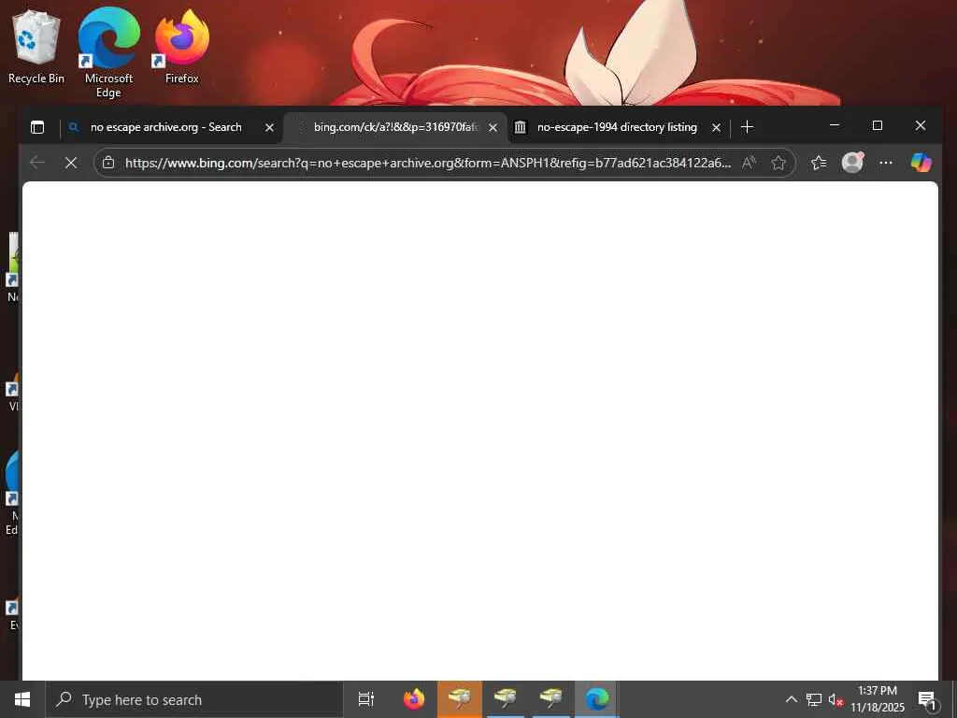The width and height of the screenshot is (957, 718).
Task: Close the no-escape-1994 directory listing tab
Action: [717, 127]
